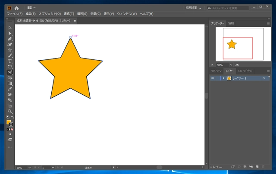
Task: Open the drawing mode icon
Action: (10, 134)
